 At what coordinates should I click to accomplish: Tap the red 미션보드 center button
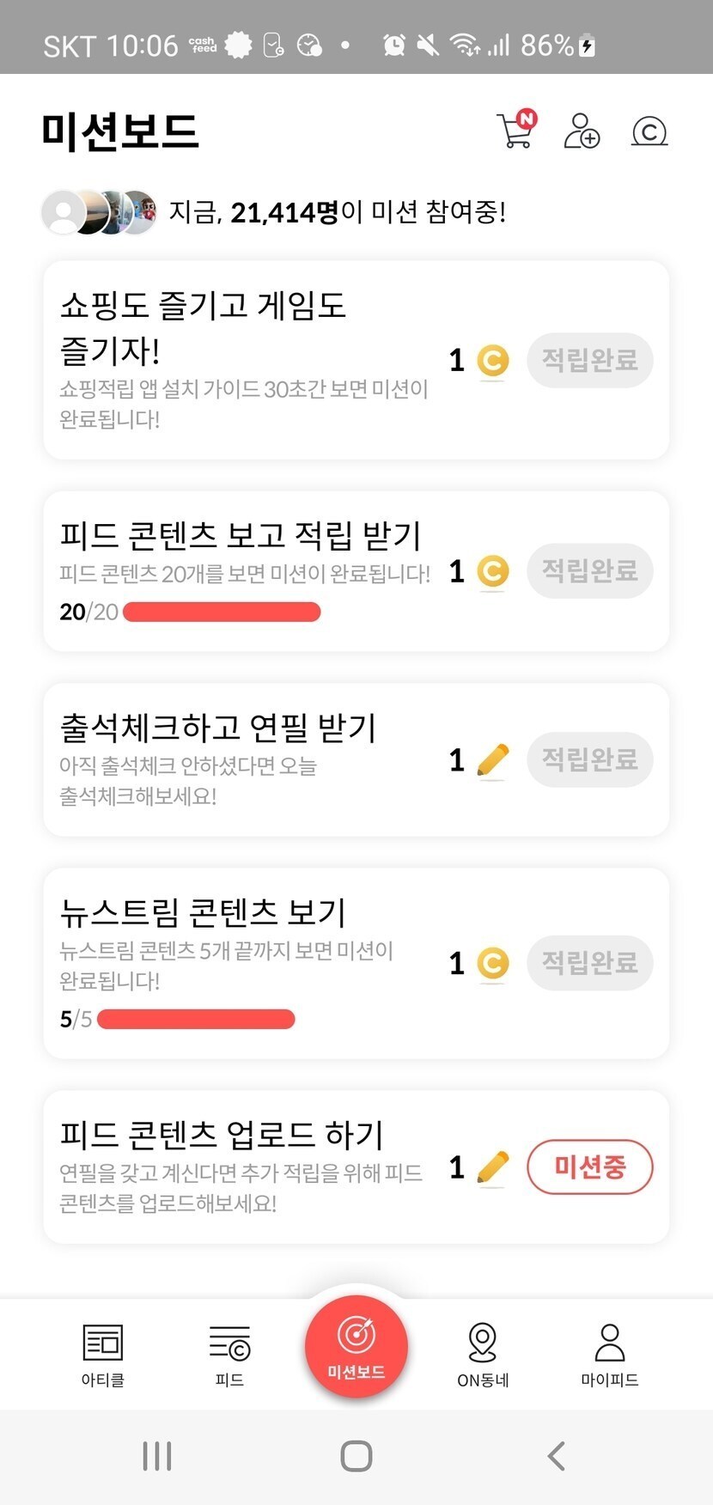click(x=356, y=1346)
